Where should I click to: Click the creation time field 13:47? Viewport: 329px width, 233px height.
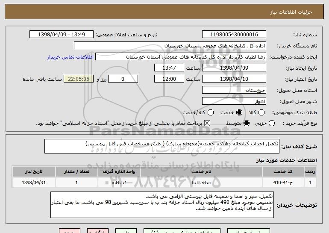point(169,68)
